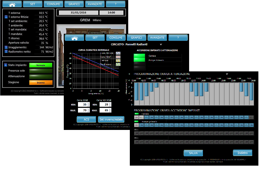Click blue Curva No Sole legend swatch
The image size is (279, 192).
click(x=118, y=53)
